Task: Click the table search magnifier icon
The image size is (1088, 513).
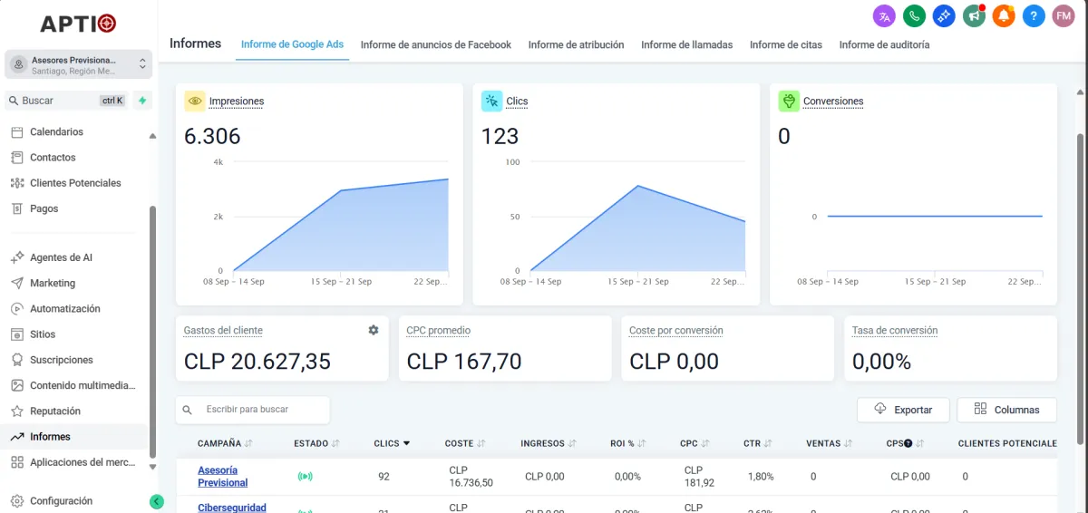Action: tap(189, 410)
